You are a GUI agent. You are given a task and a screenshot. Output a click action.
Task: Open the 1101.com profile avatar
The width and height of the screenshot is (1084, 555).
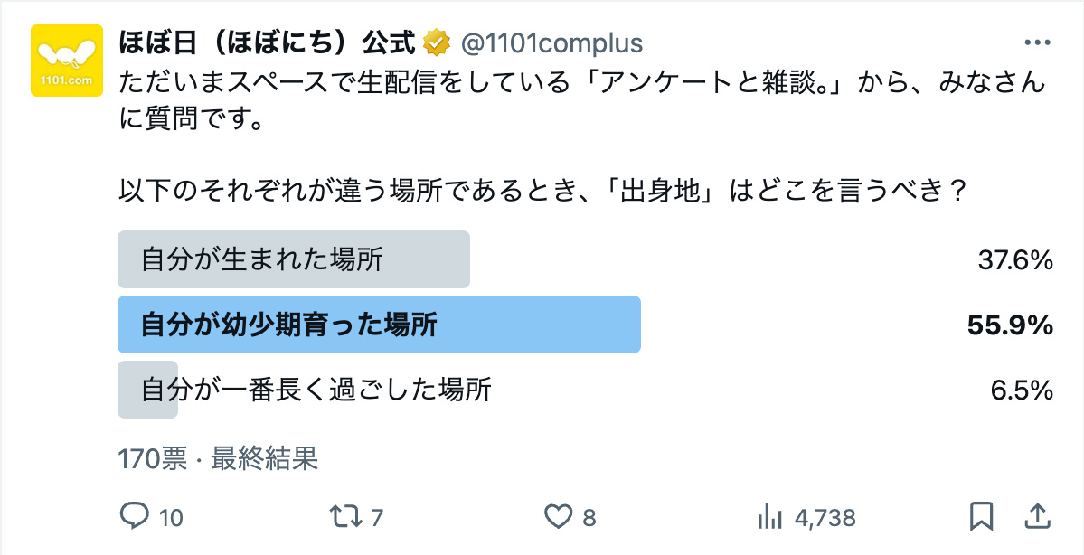point(67,61)
